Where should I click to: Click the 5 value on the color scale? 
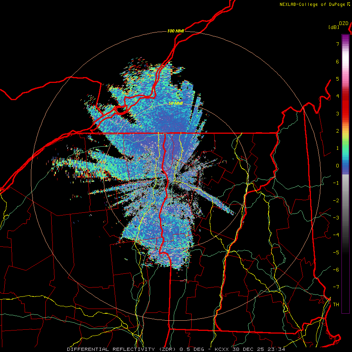click(x=338, y=79)
